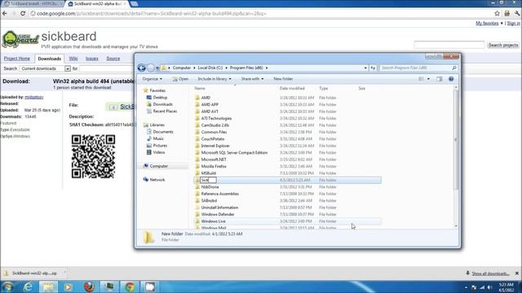The image size is (522, 293).
Task: Click the uploader name link
Action: 34,97
